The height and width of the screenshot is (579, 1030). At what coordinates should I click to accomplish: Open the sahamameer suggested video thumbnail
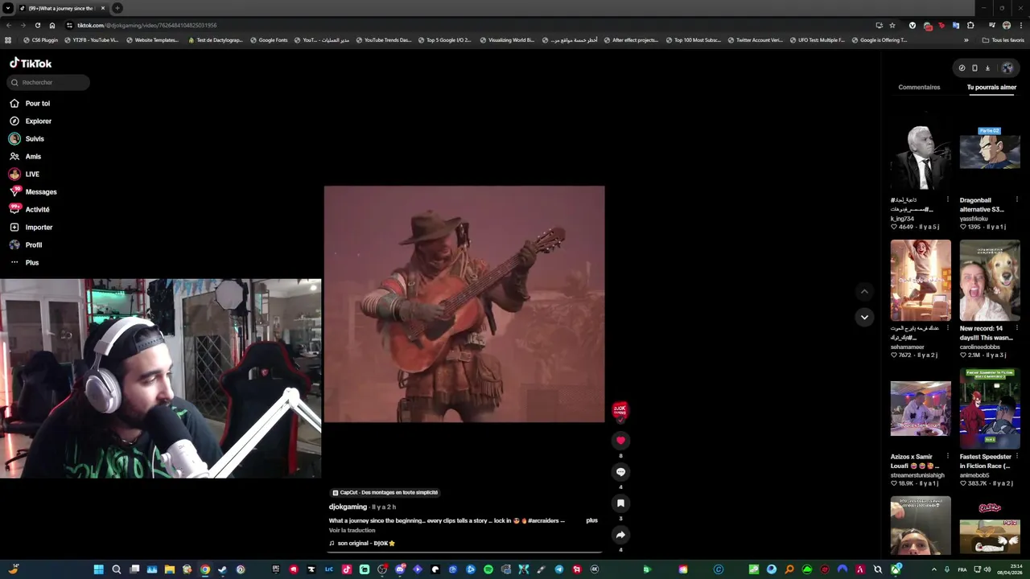coord(921,280)
